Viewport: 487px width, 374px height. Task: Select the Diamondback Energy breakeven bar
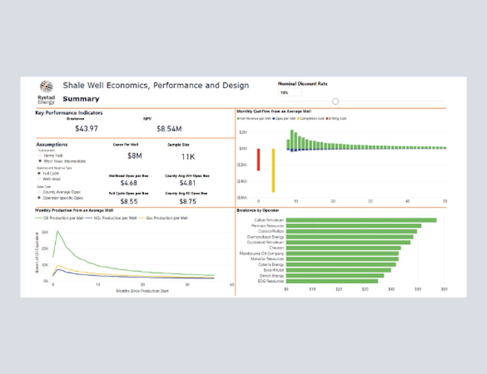click(350, 237)
